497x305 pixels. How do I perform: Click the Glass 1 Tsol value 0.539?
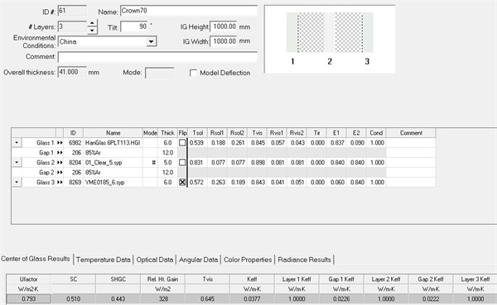tap(197, 143)
